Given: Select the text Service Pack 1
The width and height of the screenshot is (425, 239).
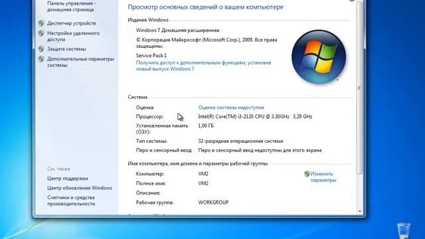Looking at the screenshot, I should pos(151,56).
